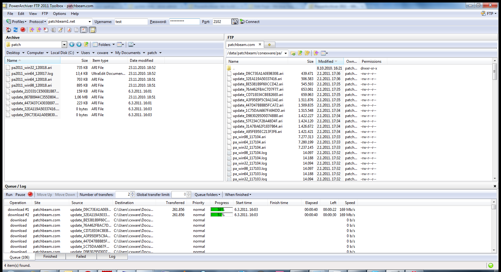The height and width of the screenshot is (272, 501).
Task: Open the Protocol dropdown
Action: [x=38, y=21]
